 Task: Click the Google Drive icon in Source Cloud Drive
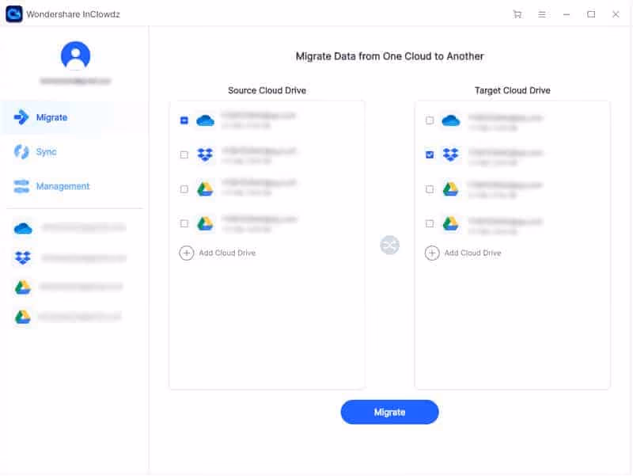coord(207,188)
